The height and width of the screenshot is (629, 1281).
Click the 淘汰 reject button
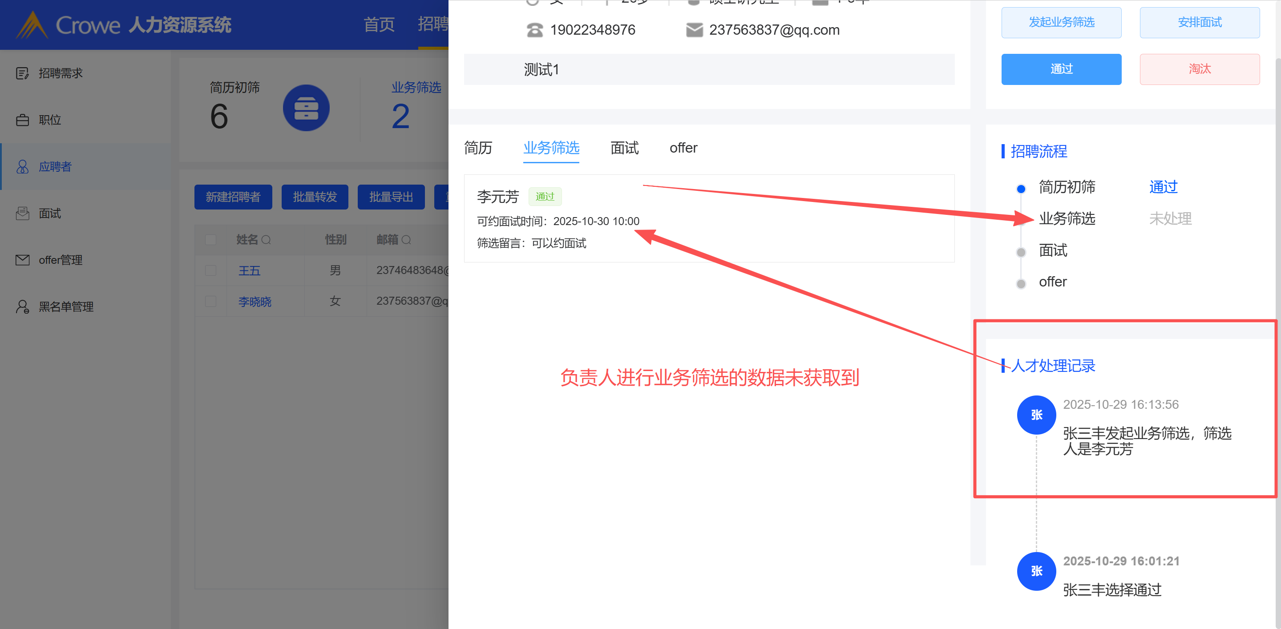pyautogui.click(x=1199, y=69)
